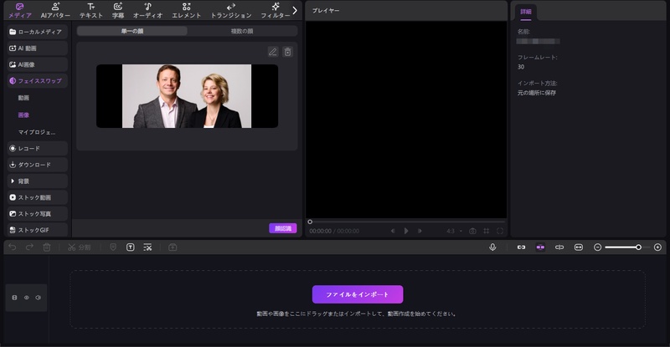Image resolution: width=670 pixels, height=347 pixels.
Task: Select the エレメント tab
Action: 186,11
